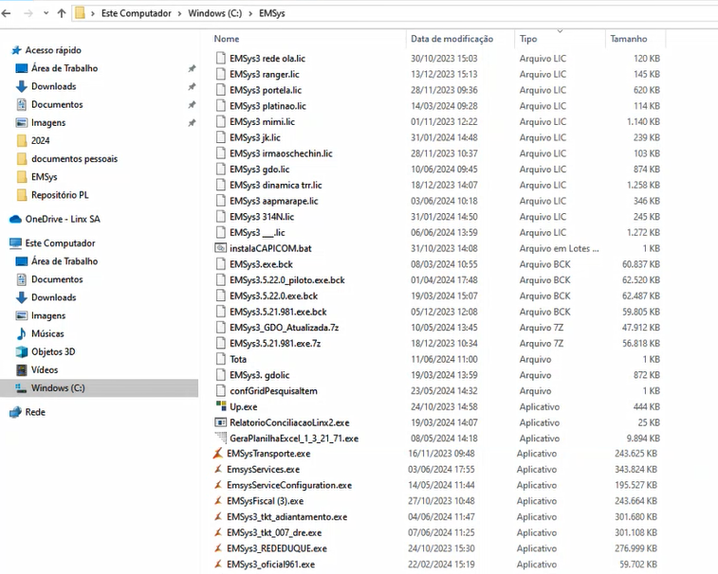The width and height of the screenshot is (718, 574).
Task: Sort files by Nome column header
Action: (226, 39)
